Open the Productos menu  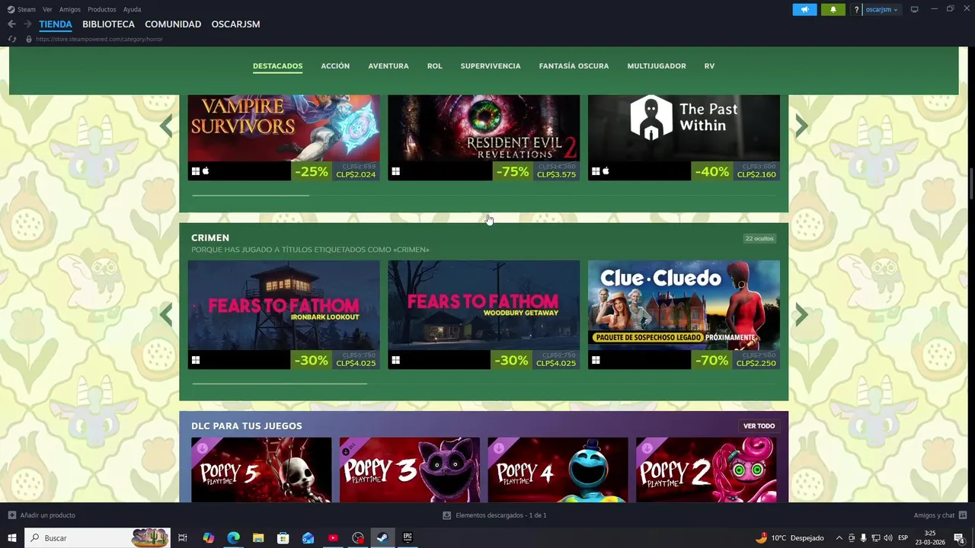(102, 9)
